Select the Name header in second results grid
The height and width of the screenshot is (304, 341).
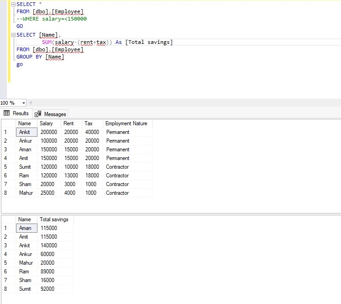(26, 219)
